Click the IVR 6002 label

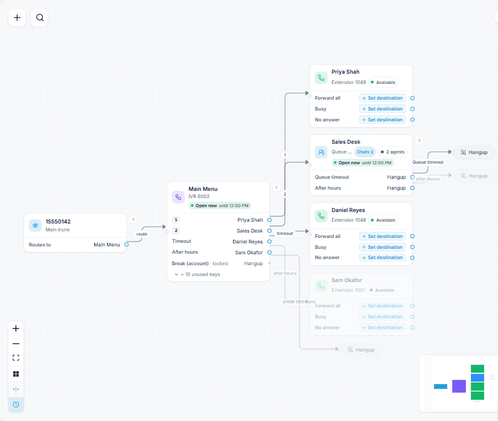coord(199,196)
